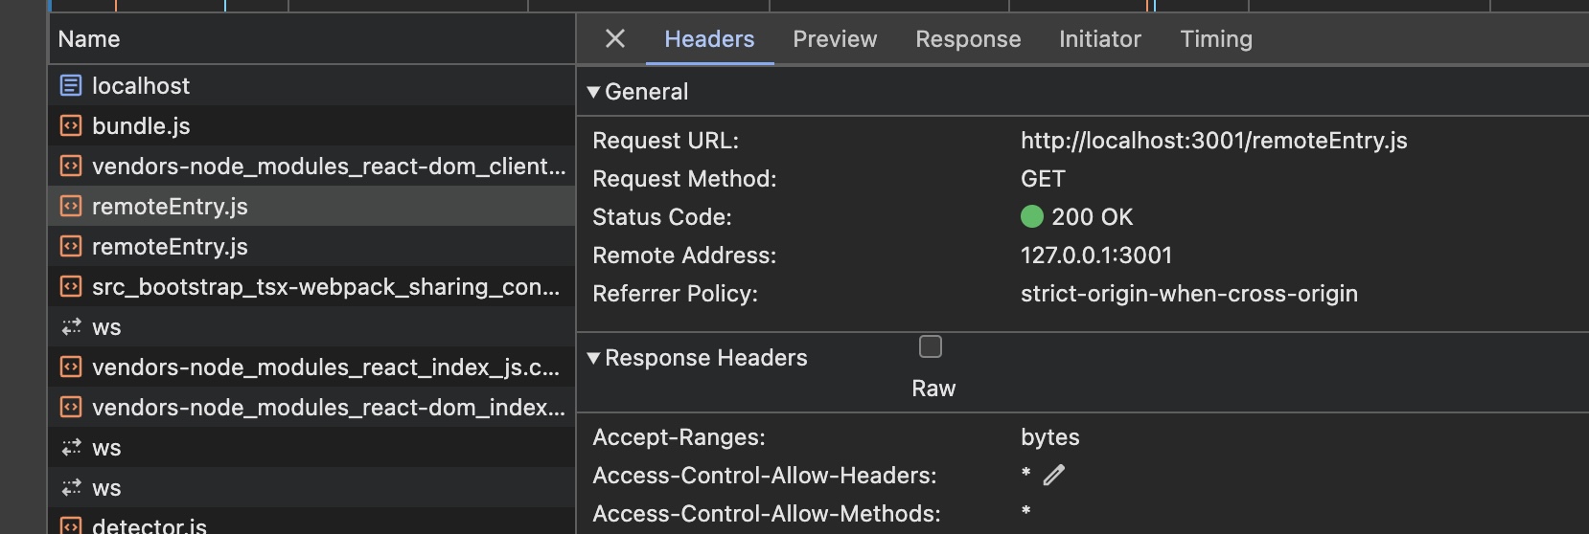This screenshot has height=534, width=1589.
Task: Click the General section title
Action: (646, 92)
